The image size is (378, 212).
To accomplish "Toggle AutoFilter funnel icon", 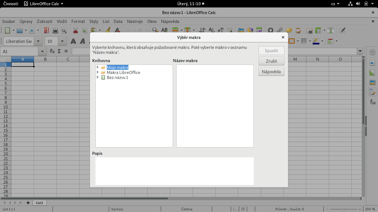I will (x=229, y=30).
